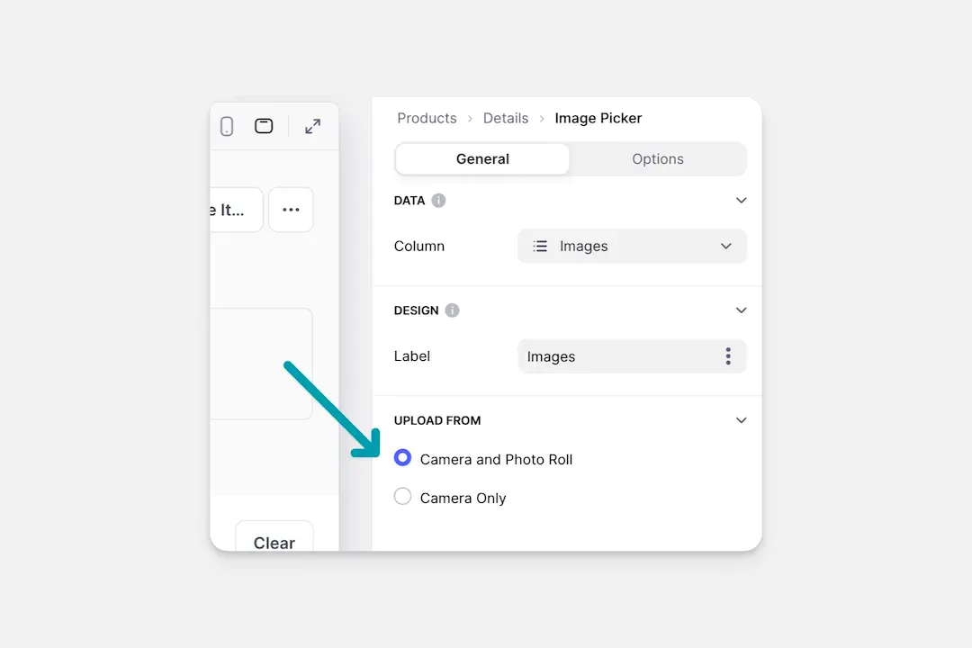Collapse the DATA section chevron
The image size is (972, 648).
741,201
